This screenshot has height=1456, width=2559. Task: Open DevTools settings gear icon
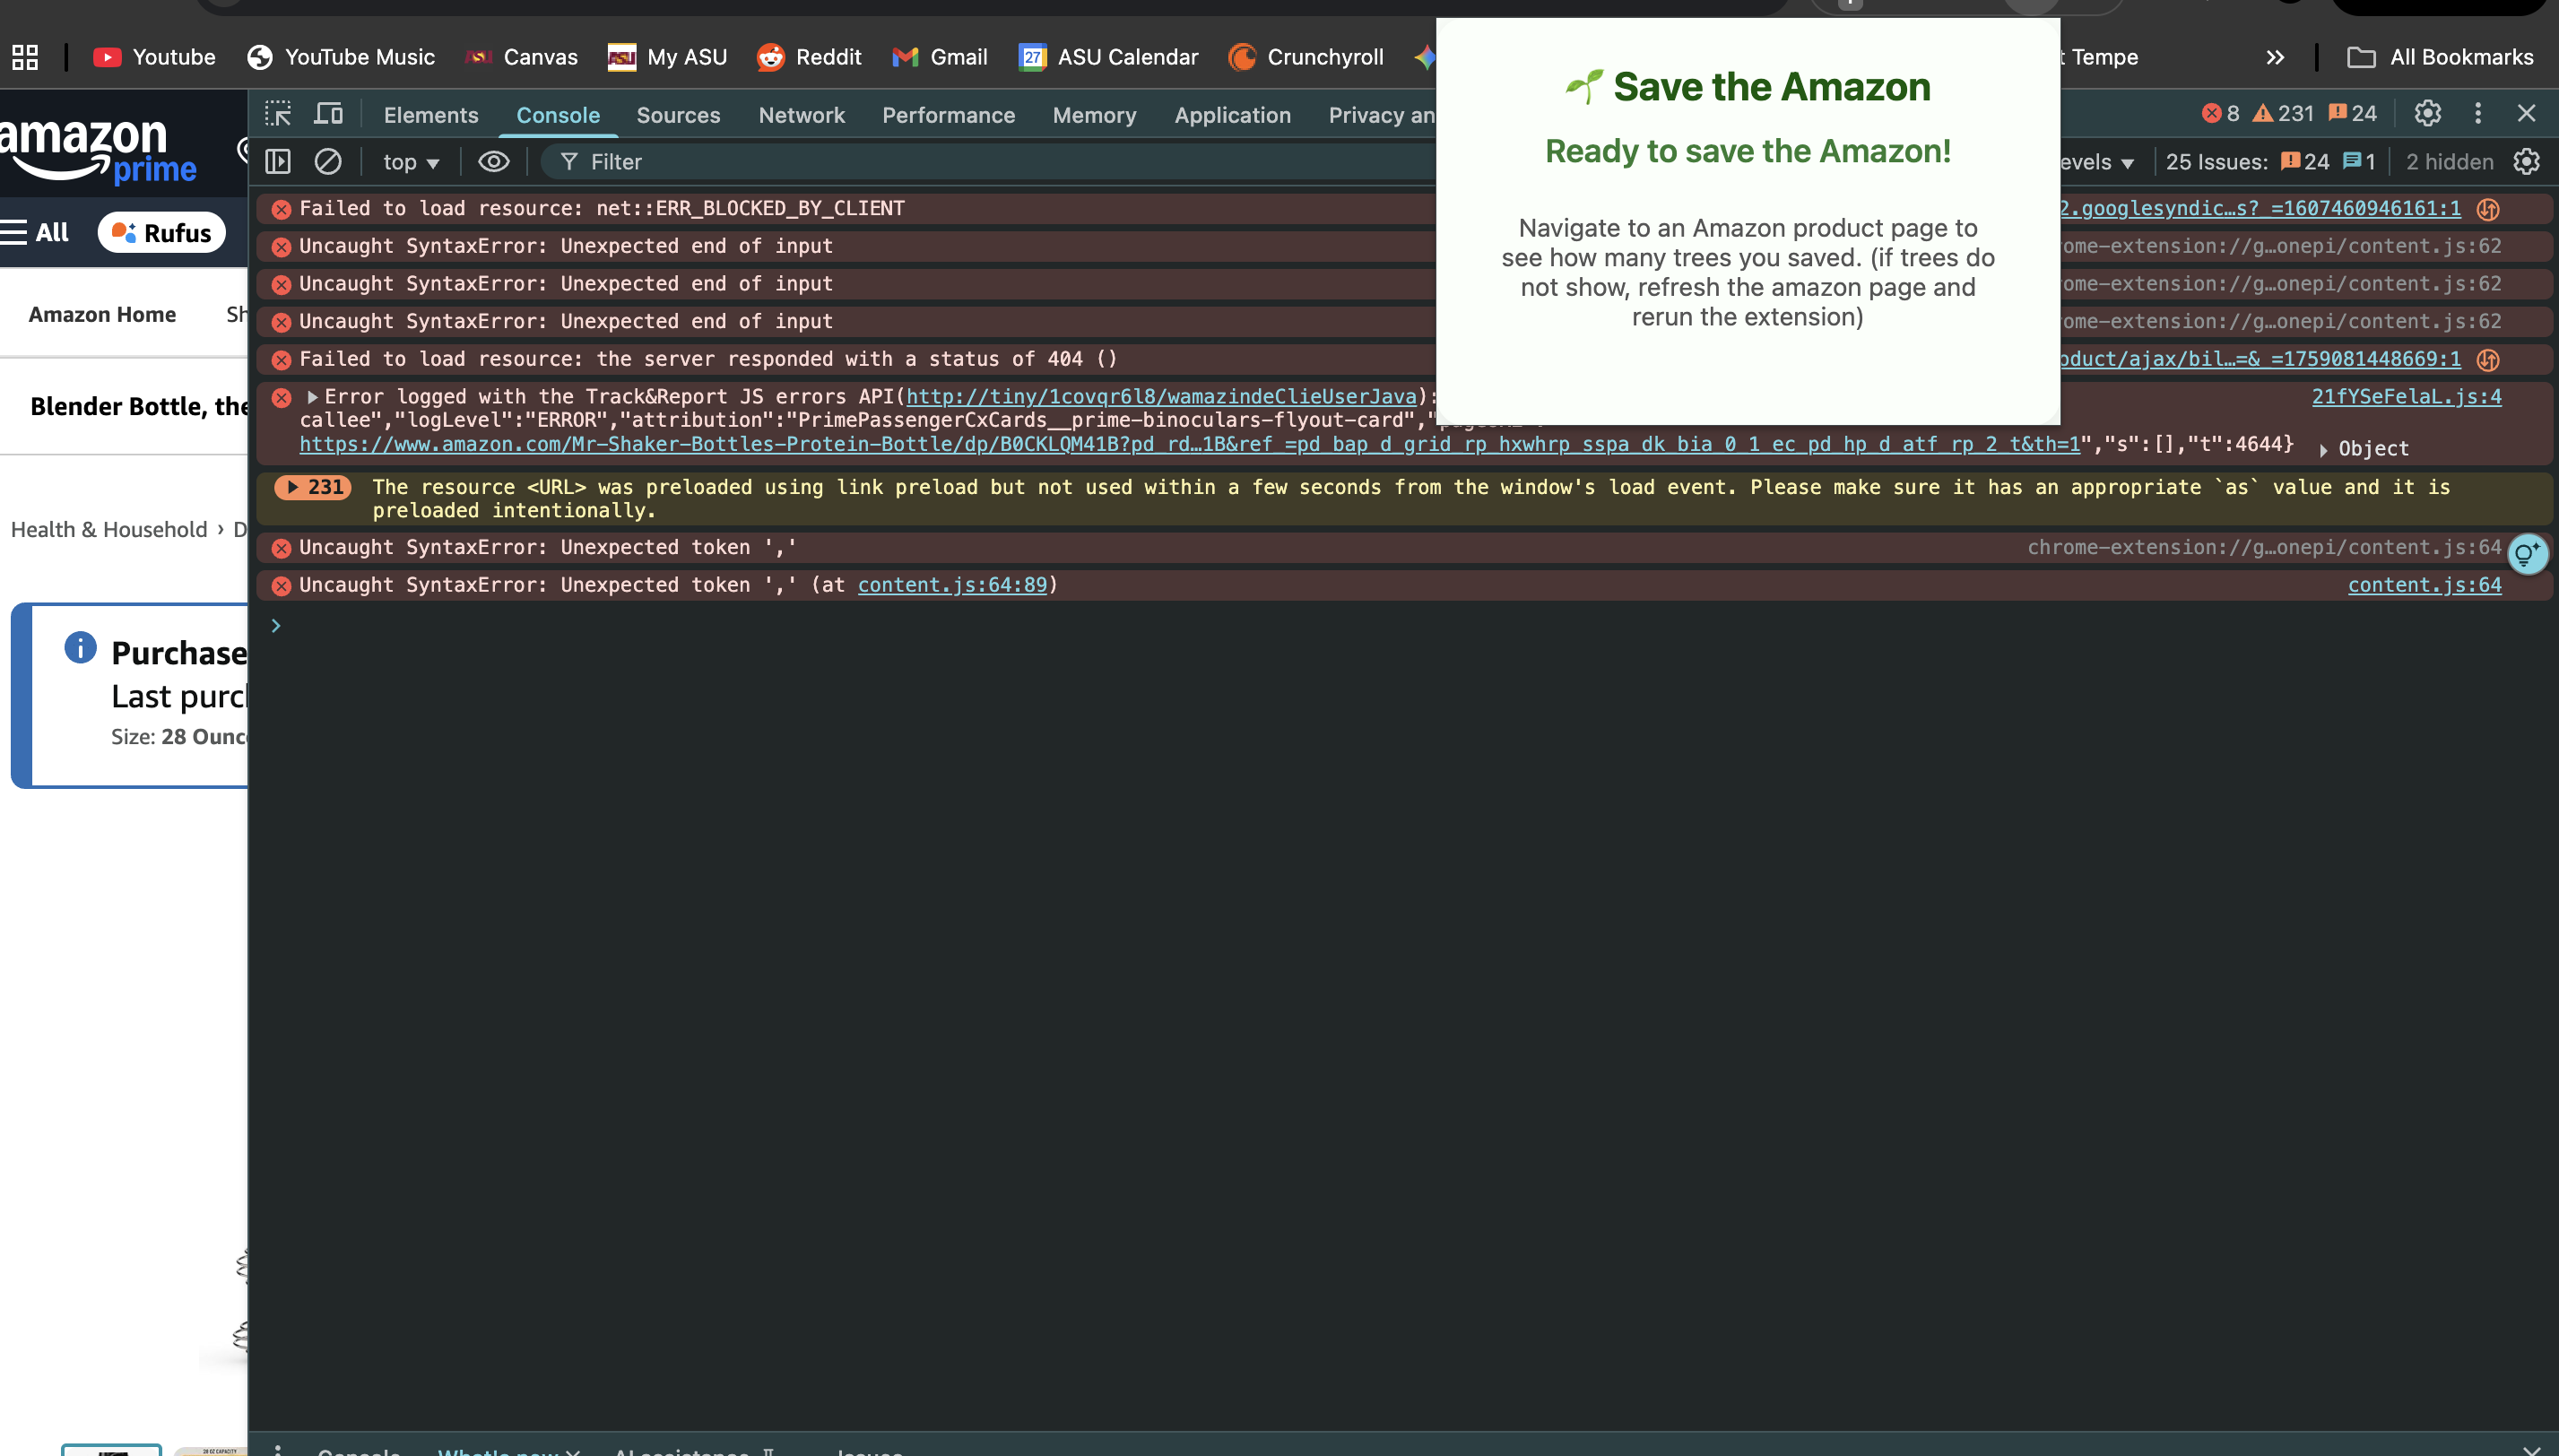tap(2427, 113)
